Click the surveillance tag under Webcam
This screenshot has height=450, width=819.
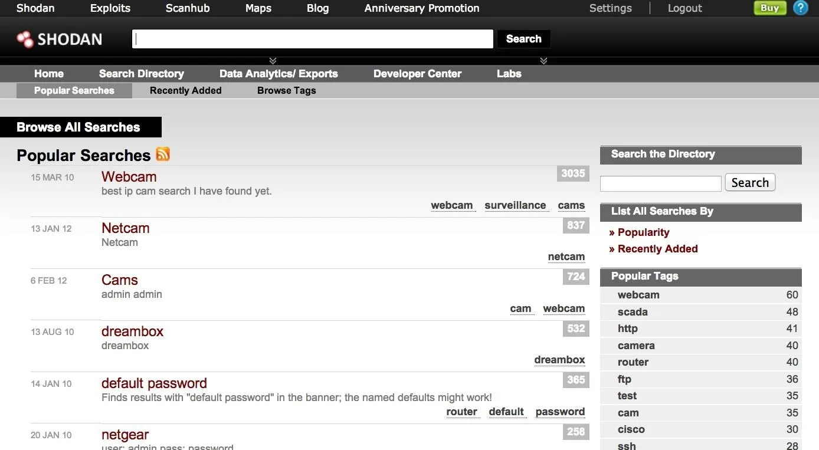(515, 205)
